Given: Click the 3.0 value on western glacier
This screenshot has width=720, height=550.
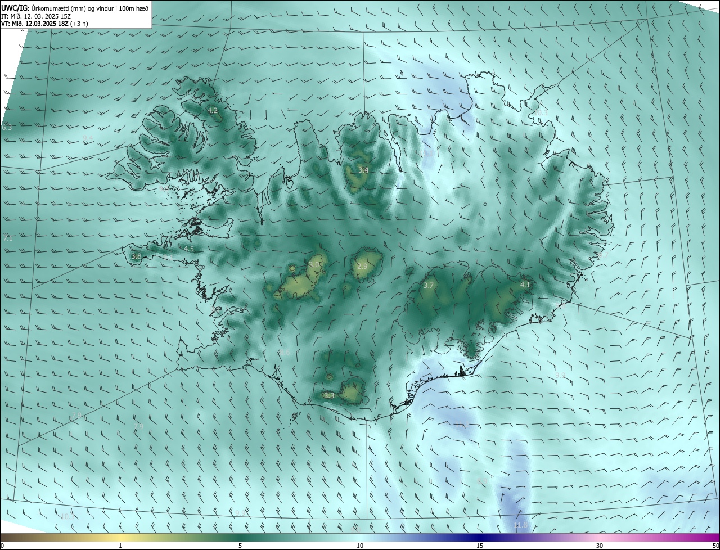Looking at the screenshot, I should (x=314, y=264).
